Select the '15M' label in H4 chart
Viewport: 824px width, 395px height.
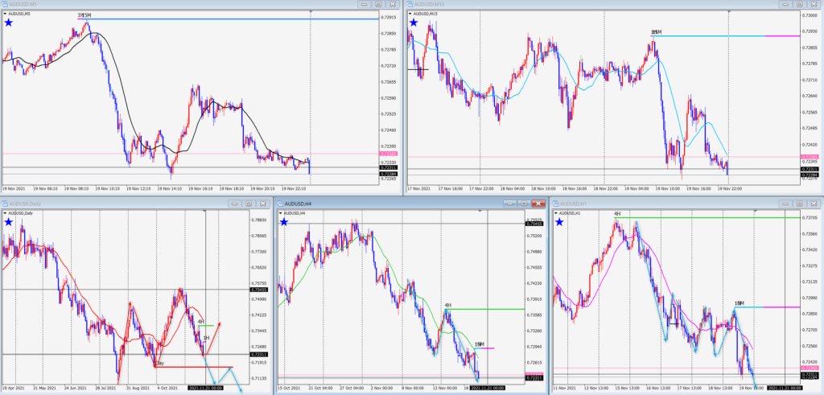[x=479, y=344]
